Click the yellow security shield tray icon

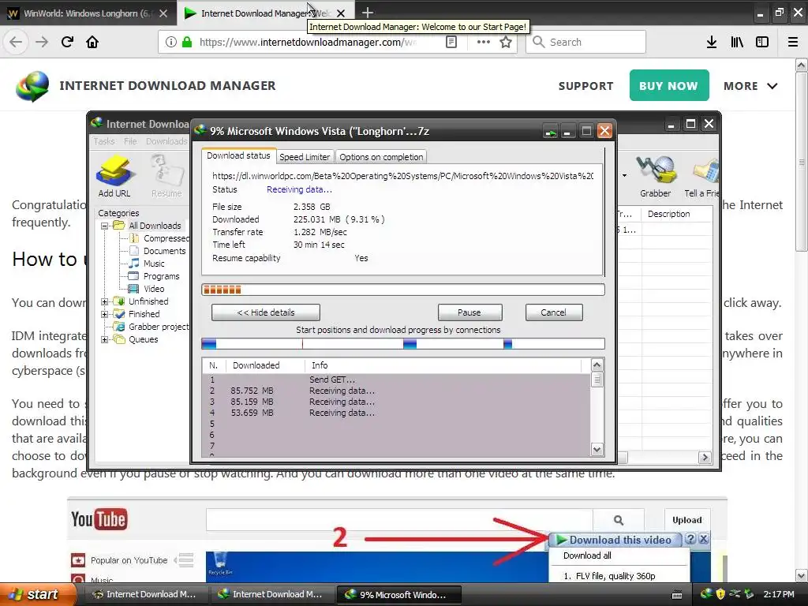click(720, 594)
